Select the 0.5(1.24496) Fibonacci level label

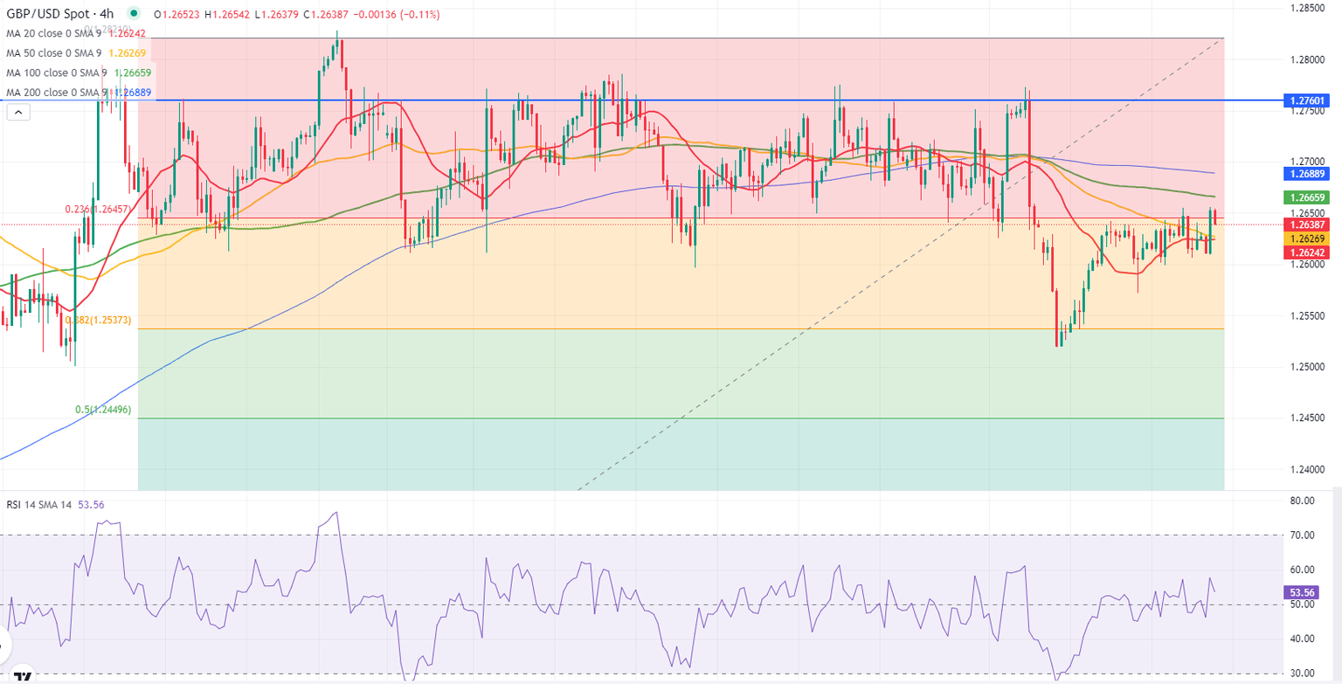103,409
